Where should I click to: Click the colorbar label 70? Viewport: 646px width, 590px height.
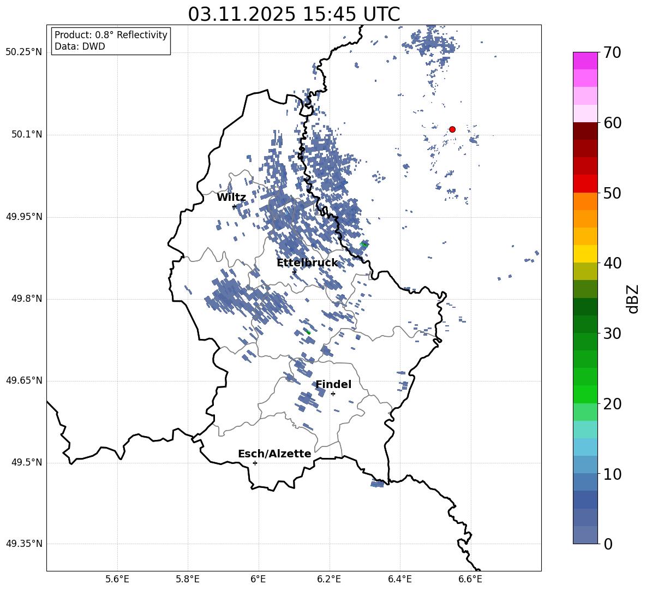point(612,52)
